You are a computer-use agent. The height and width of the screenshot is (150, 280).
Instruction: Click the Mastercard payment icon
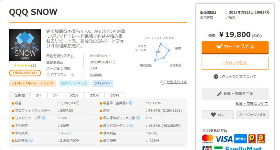208,139
